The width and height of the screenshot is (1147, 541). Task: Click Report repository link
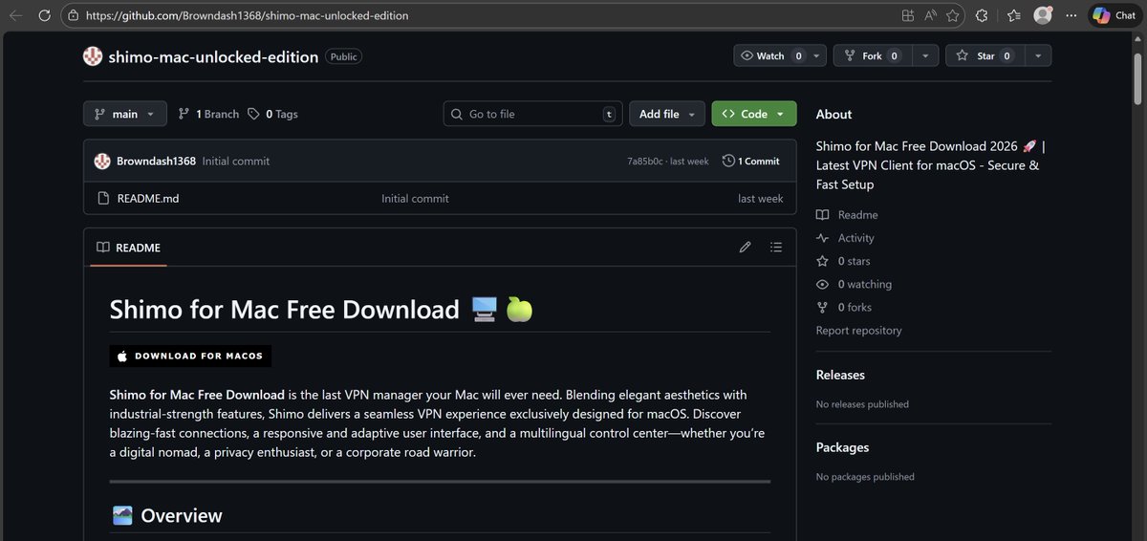coord(858,331)
